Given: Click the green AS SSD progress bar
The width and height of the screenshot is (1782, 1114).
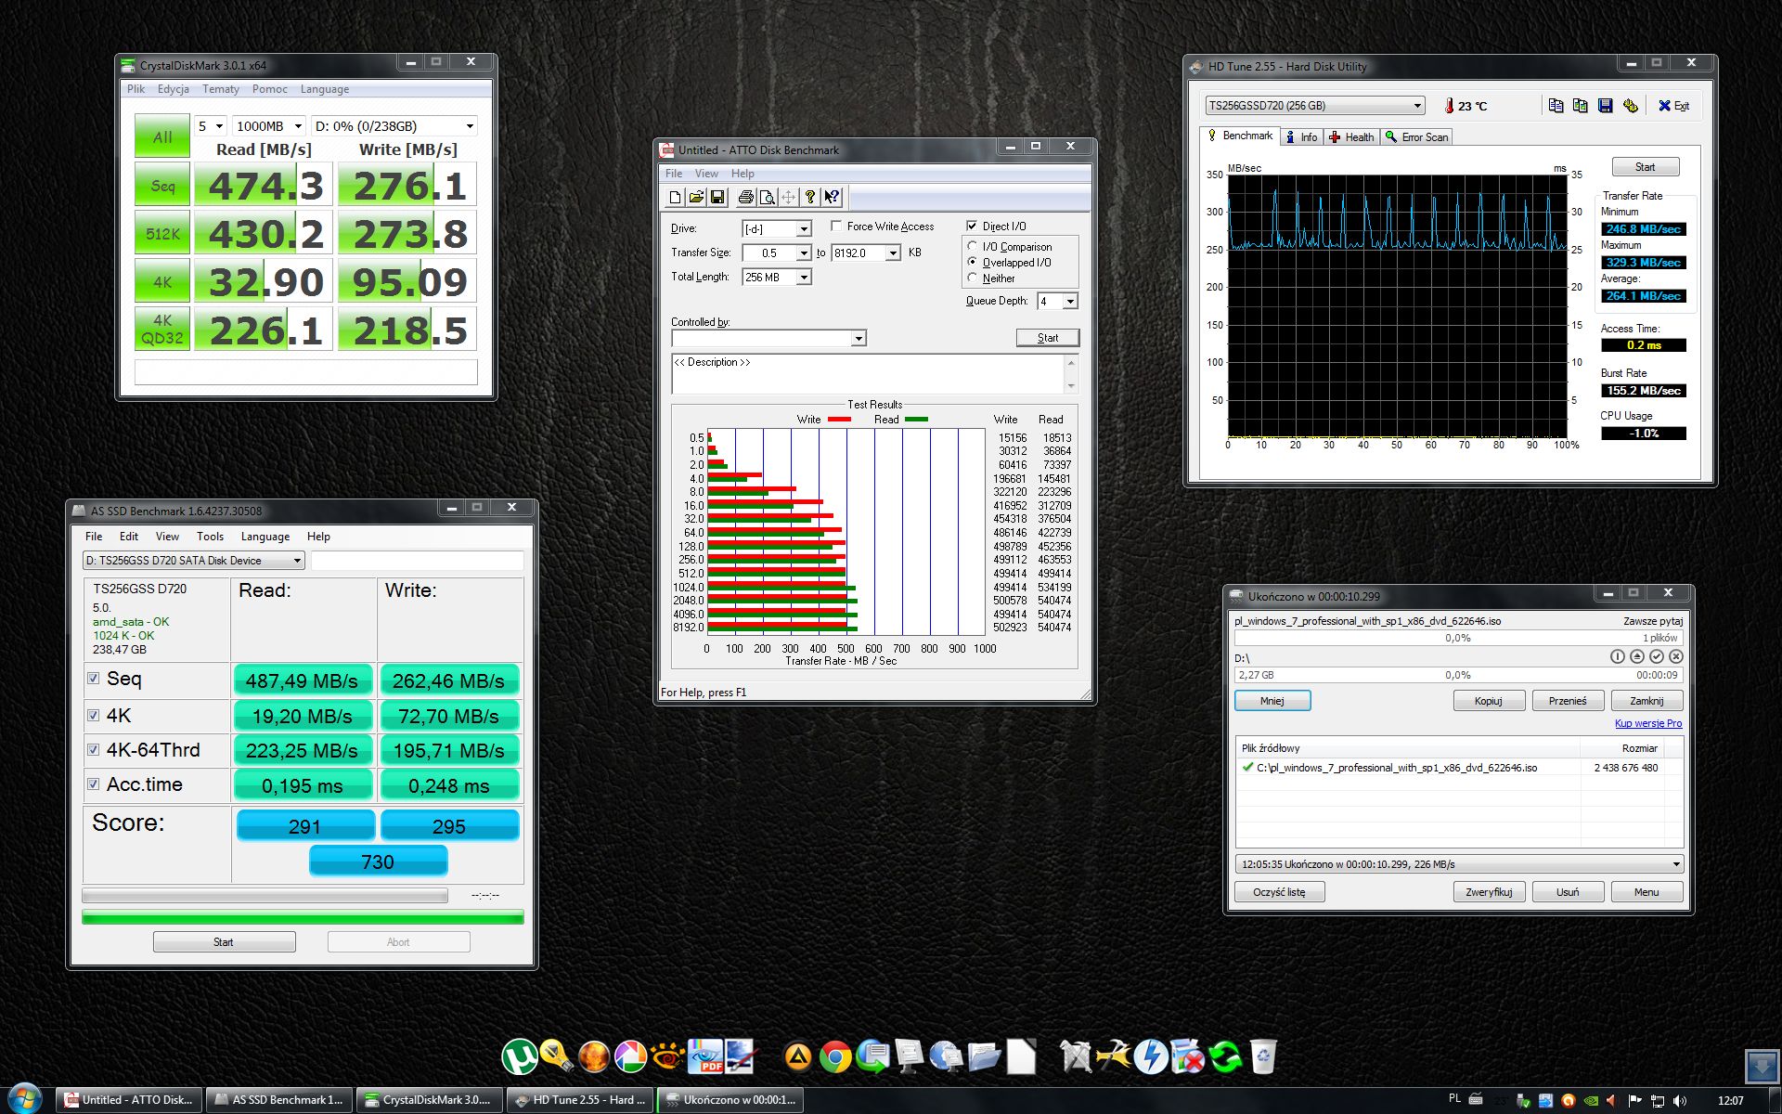Looking at the screenshot, I should coord(303,917).
